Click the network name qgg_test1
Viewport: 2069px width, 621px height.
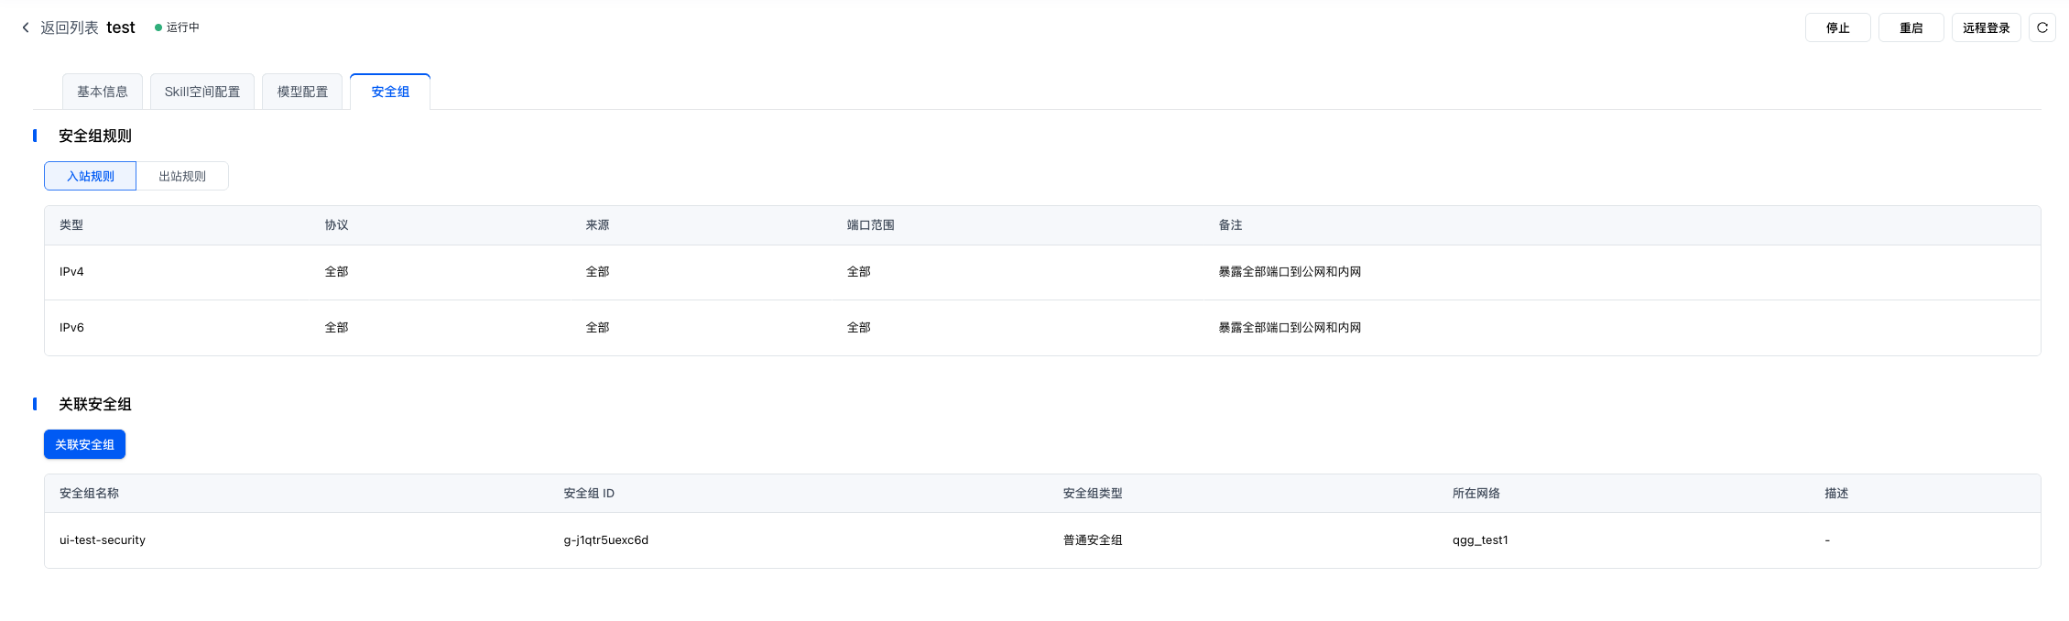[1480, 540]
